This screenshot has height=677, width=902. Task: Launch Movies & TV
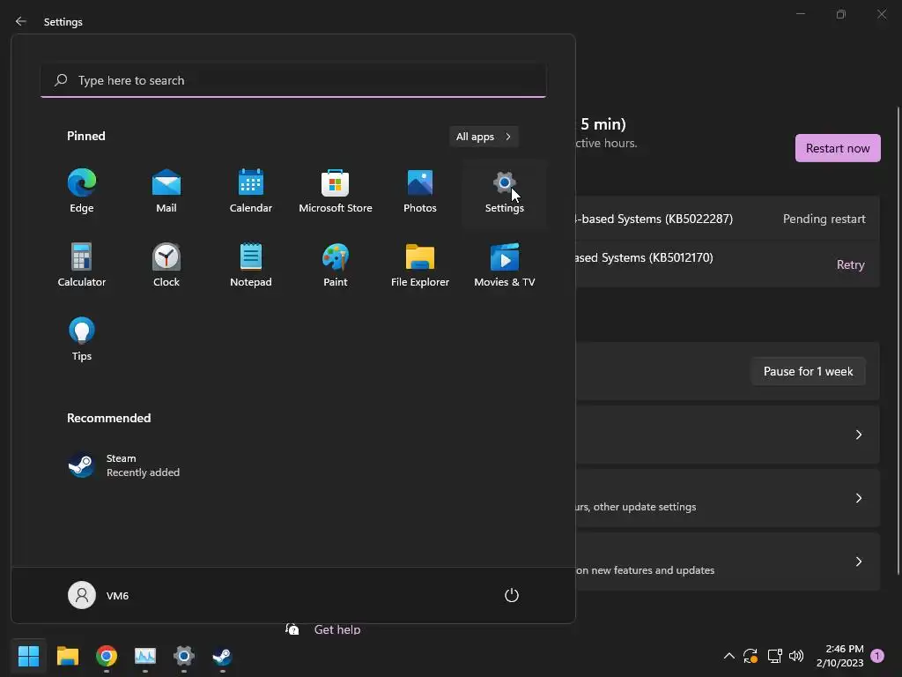[505, 265]
